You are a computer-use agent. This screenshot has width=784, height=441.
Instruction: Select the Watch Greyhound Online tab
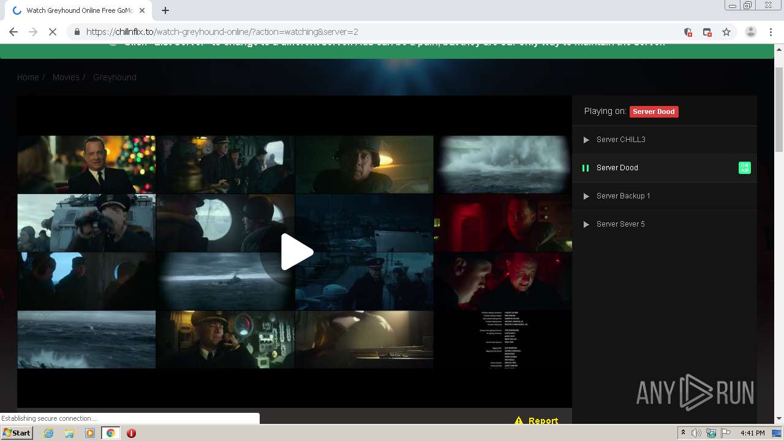[x=78, y=10]
